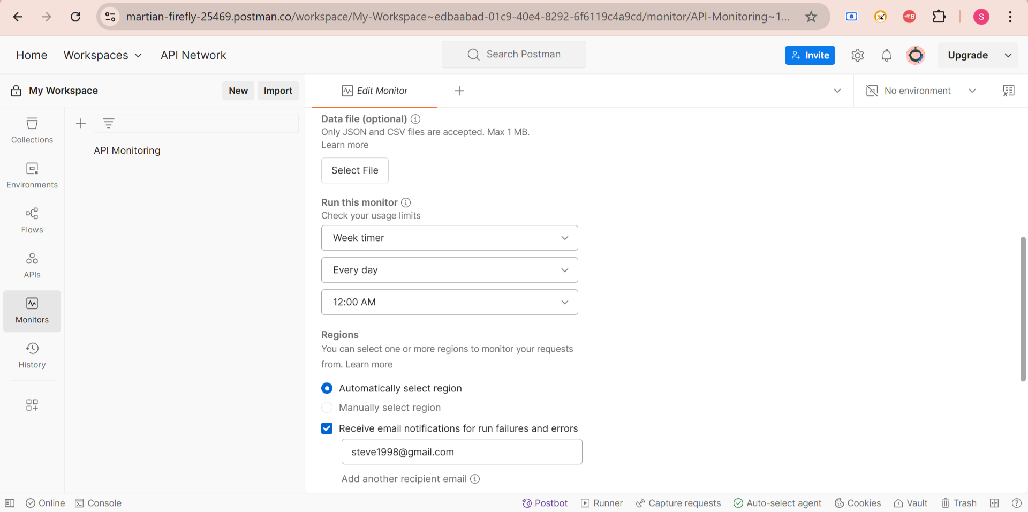The height and width of the screenshot is (512, 1028).
Task: Open Postbot in the status bar
Action: click(545, 503)
